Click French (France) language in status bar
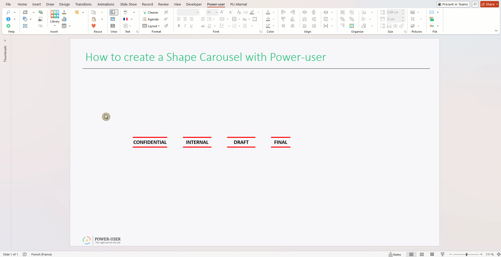Viewport: 501px width, 257px height. (41, 254)
